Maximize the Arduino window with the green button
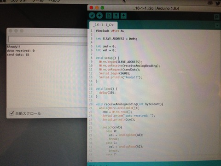The height and width of the screenshot is (166, 221). tap(102, 7)
